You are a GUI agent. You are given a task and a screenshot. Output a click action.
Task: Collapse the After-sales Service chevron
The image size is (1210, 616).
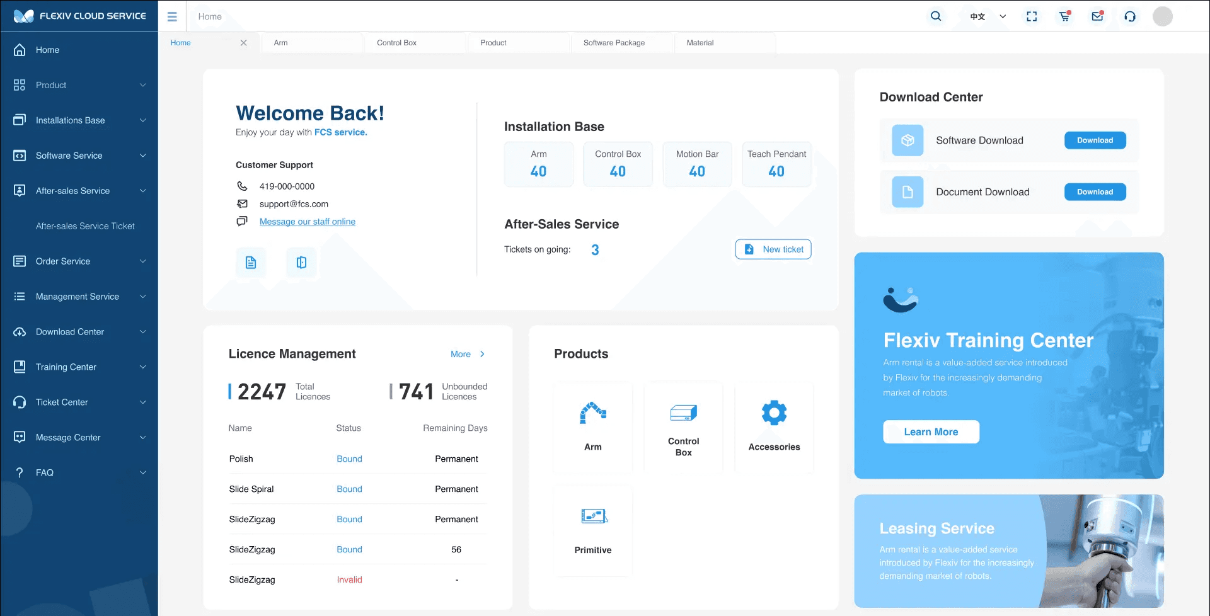(x=143, y=191)
